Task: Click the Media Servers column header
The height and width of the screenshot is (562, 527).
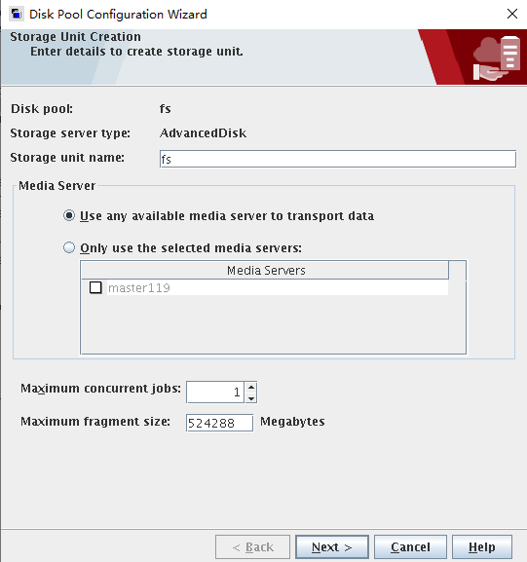Action: click(x=265, y=270)
